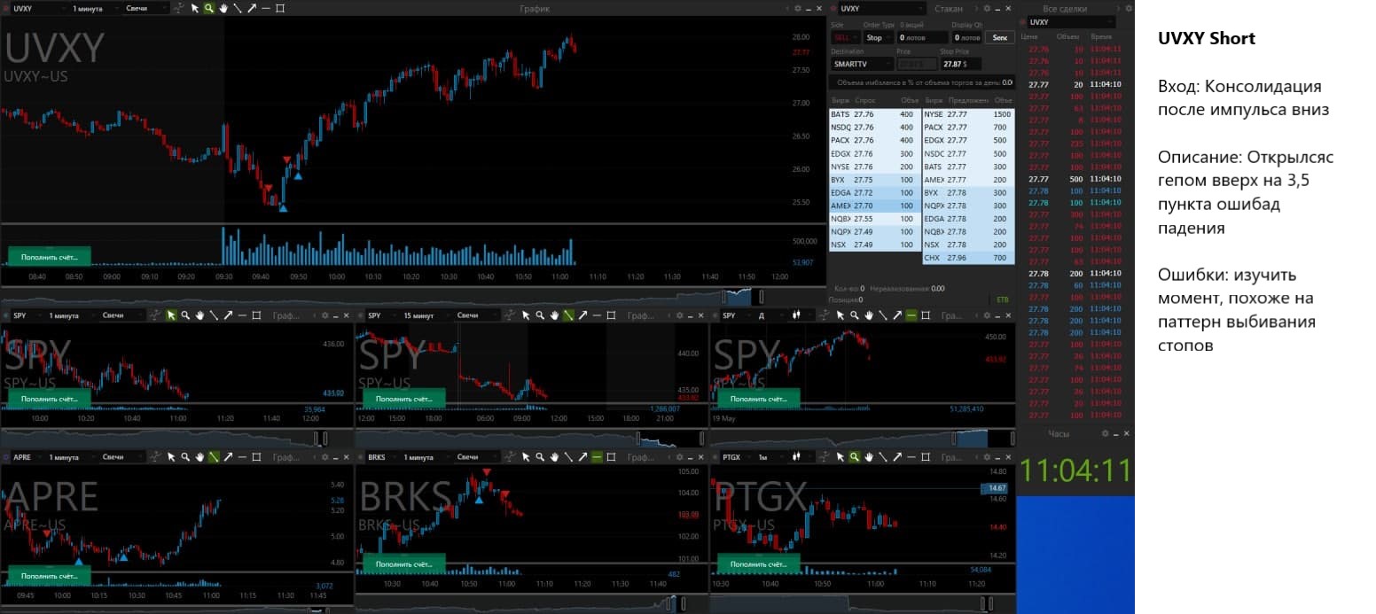Select arrow tool in SPY 15 минут chart

582,315
